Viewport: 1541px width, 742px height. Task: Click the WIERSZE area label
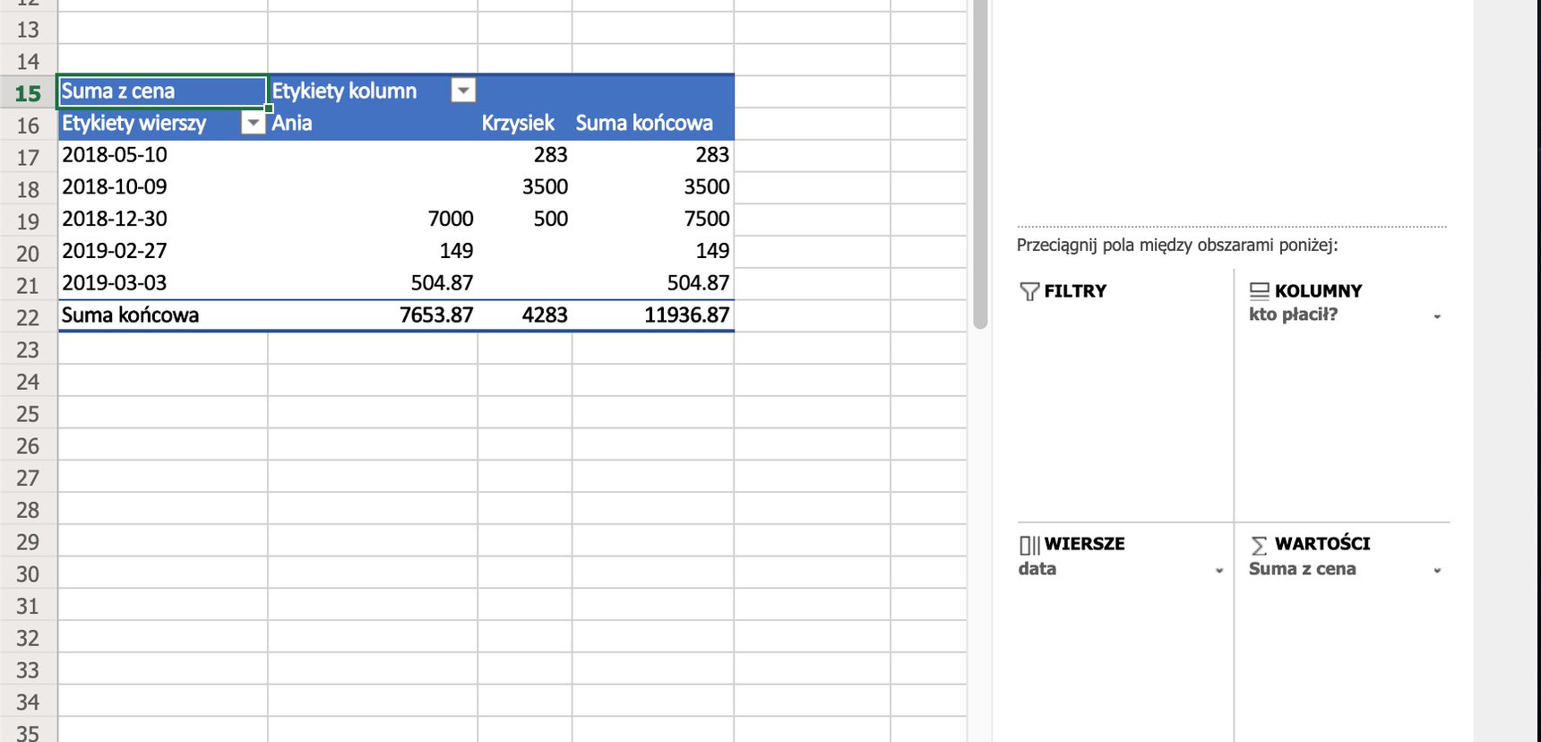point(1084,544)
